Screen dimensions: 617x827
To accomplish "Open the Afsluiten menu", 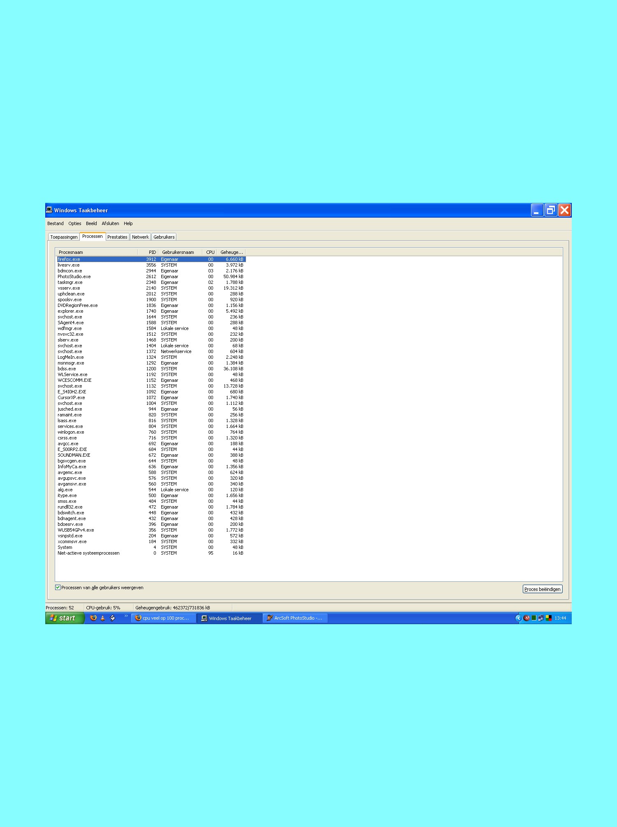I will click(x=110, y=223).
